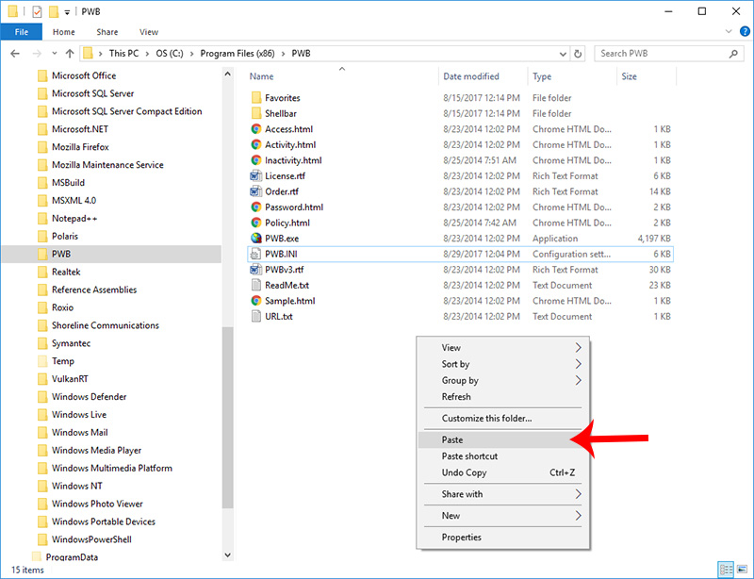Go forward with the Forward arrow
The image size is (754, 579).
(x=37, y=54)
